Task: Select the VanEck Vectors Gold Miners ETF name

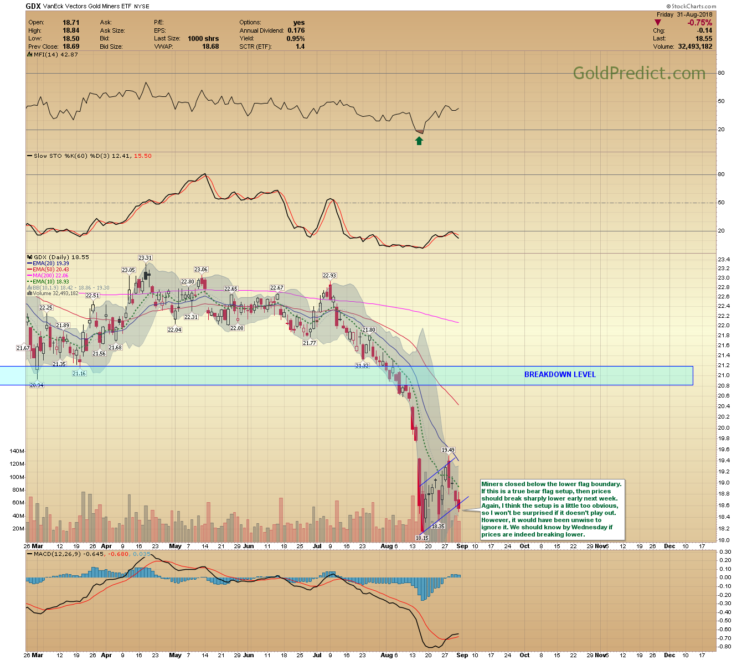Action: (x=87, y=7)
